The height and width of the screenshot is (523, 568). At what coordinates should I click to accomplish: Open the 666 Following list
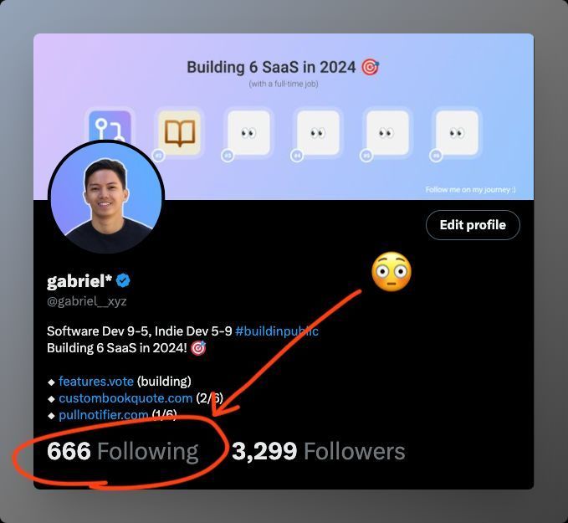pos(123,451)
